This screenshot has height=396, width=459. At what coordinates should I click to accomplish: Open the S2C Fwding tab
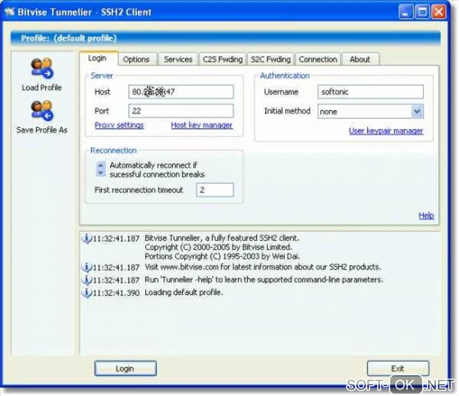[x=271, y=59]
